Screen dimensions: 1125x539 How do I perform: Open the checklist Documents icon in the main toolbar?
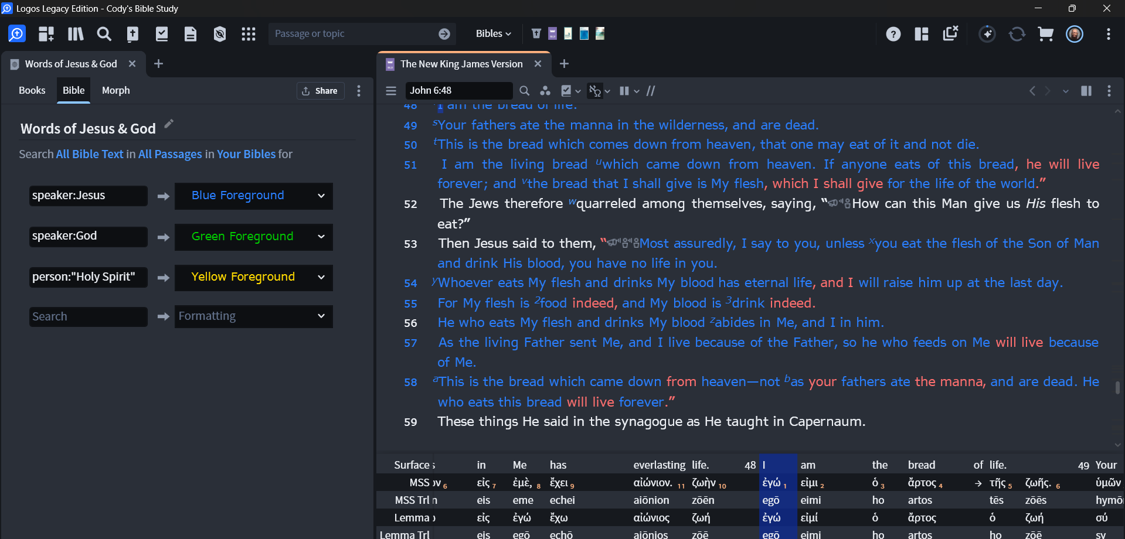pos(162,34)
